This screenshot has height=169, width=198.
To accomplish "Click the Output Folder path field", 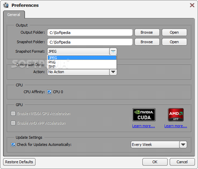I will tap(90, 32).
